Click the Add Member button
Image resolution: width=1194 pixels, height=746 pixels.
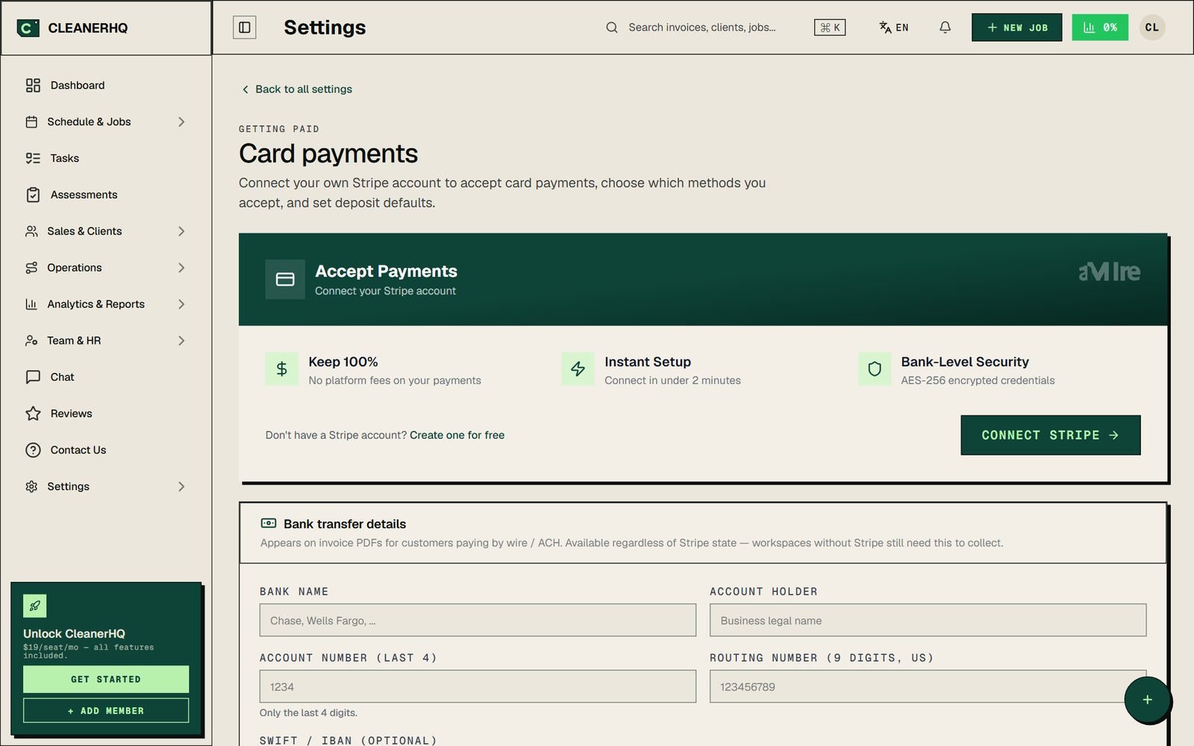pyautogui.click(x=106, y=711)
